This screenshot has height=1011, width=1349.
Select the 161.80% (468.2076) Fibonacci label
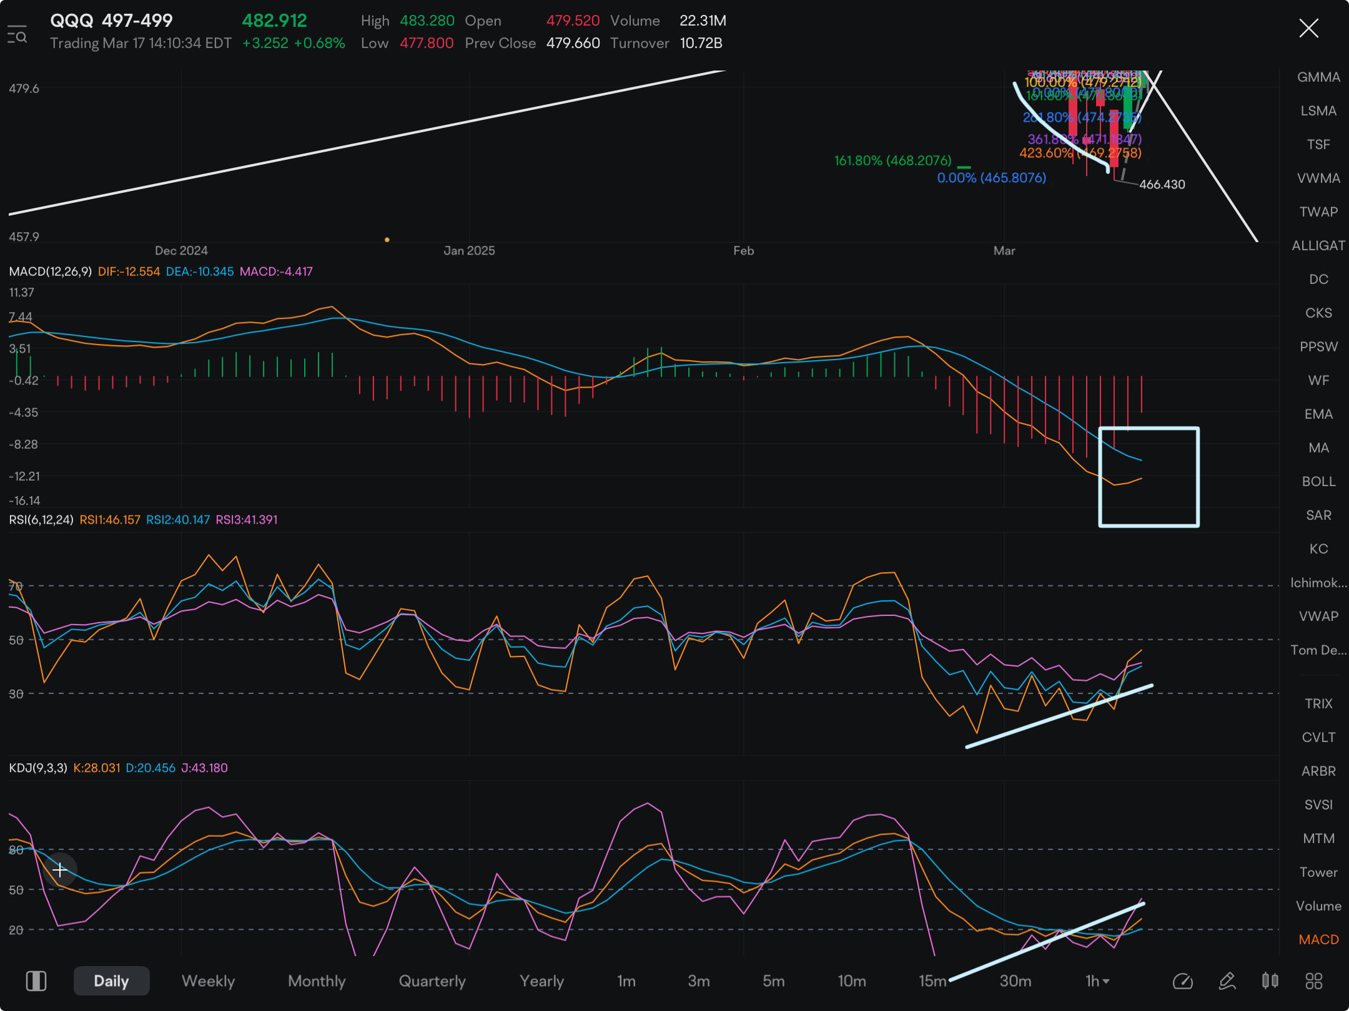(892, 161)
